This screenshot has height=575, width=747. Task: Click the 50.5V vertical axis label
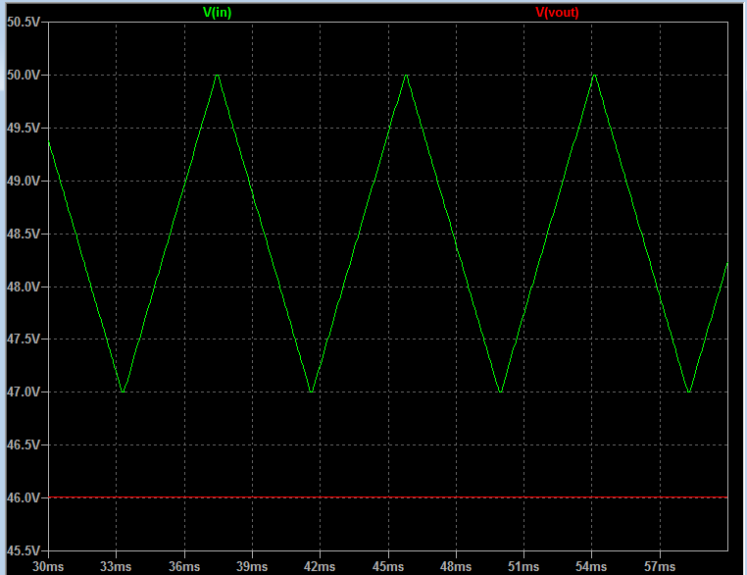[24, 22]
